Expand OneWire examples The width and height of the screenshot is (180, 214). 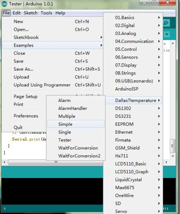pyautogui.click(x=133, y=195)
